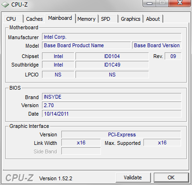The image size is (192, 185).
Task: Click the Max. Supported x16 value
Action: [x=162, y=143]
